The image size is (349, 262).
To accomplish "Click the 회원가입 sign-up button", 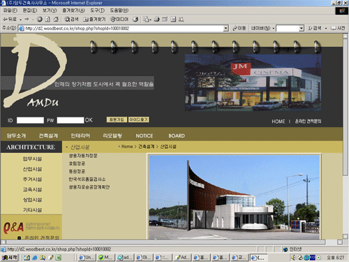I will click(117, 119).
